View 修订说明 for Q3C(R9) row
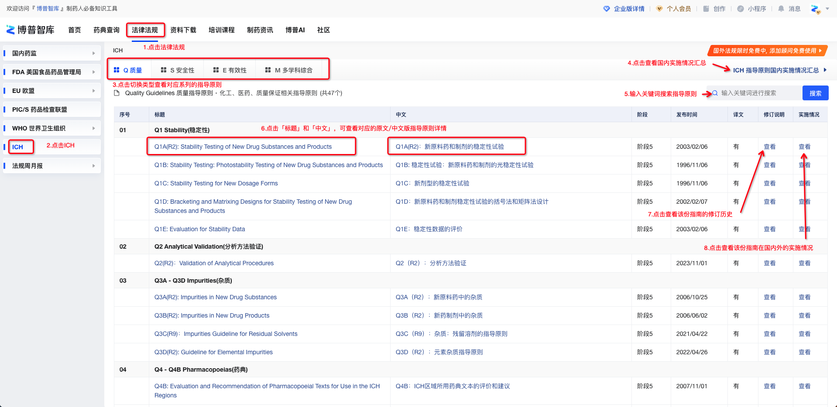837x407 pixels. click(769, 334)
